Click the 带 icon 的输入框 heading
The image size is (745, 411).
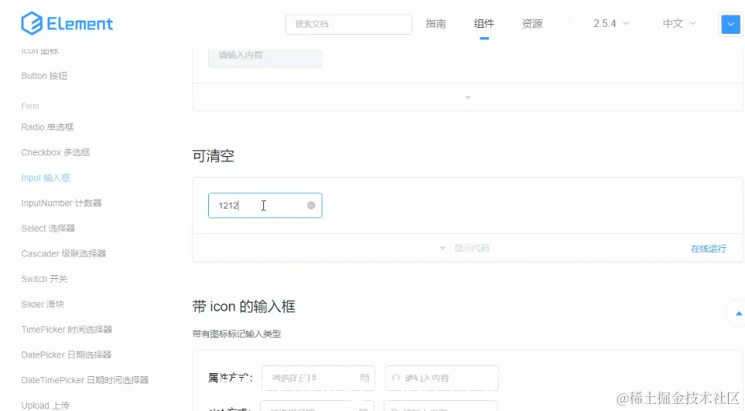244,307
